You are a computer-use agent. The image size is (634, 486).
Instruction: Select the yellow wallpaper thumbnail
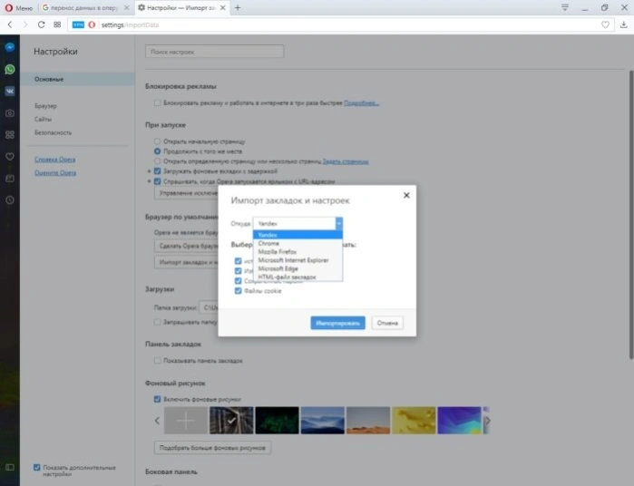(414, 421)
